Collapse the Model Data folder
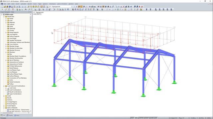Image resolution: width=213 pixels, height=119 pixels. pyautogui.click(x=4, y=17)
